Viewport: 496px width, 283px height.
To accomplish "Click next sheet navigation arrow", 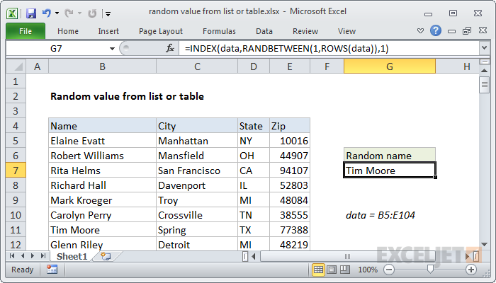I will (x=33, y=256).
